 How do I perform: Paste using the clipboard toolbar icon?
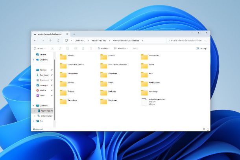click(68, 48)
